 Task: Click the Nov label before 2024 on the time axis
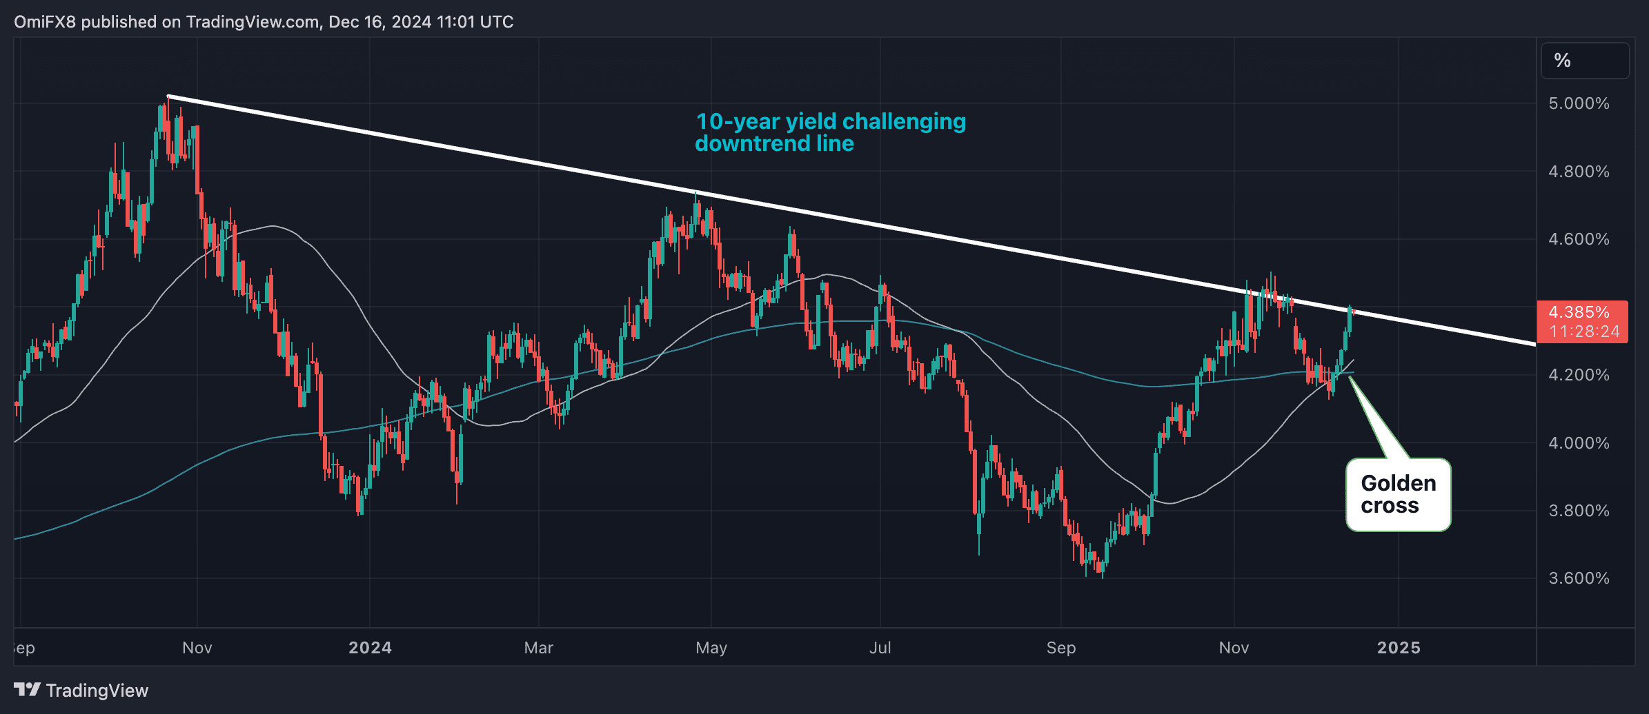point(197,648)
